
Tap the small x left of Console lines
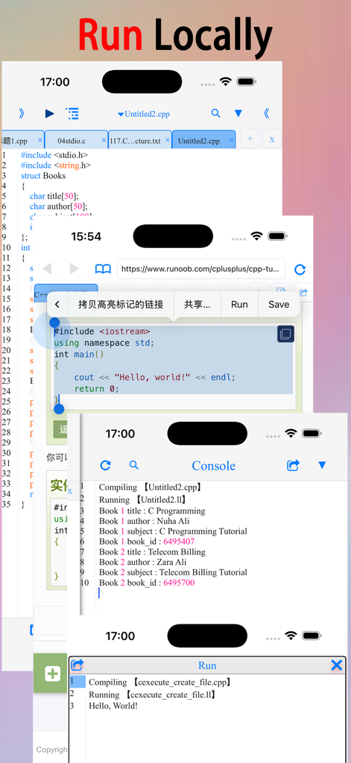coord(69,492)
